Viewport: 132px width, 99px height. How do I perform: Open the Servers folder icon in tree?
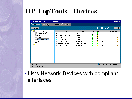[x=36, y=35]
